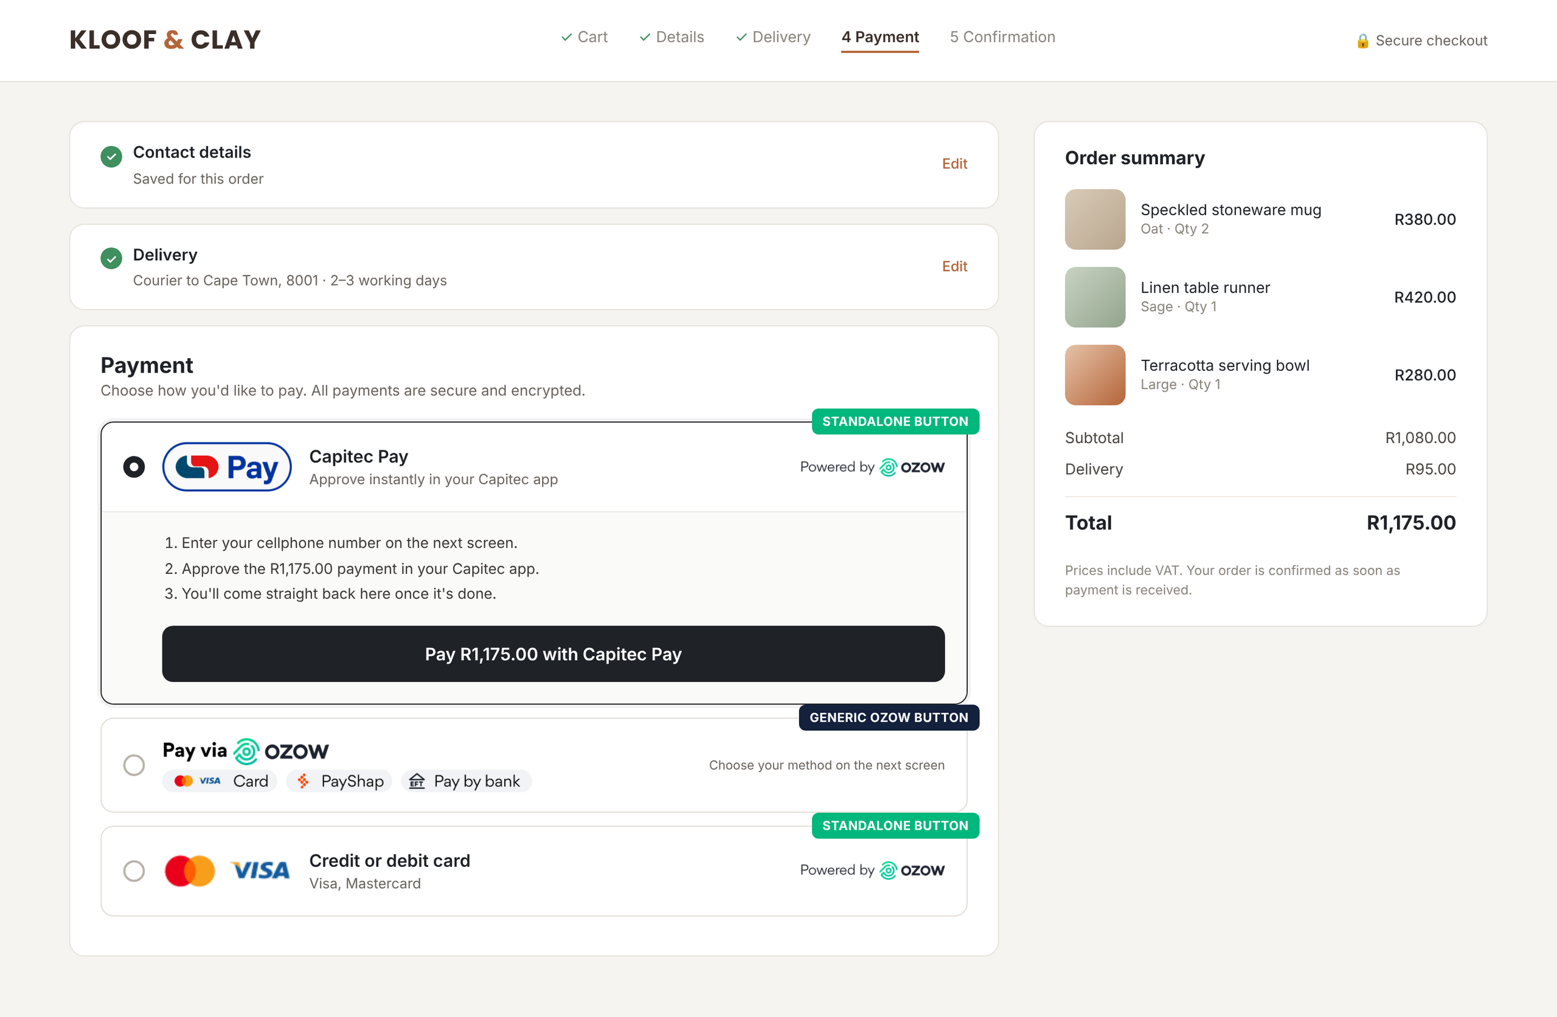
Task: Click the Ozow logo beside Pay via
Action: coord(282,751)
